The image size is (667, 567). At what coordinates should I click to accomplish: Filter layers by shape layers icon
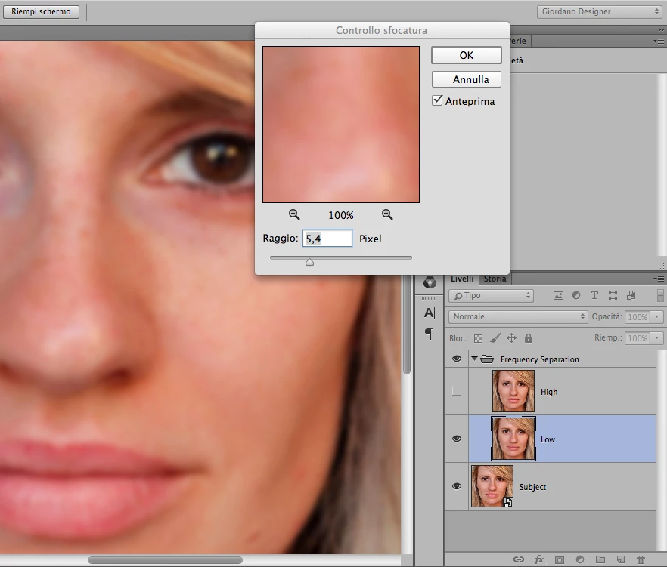613,296
